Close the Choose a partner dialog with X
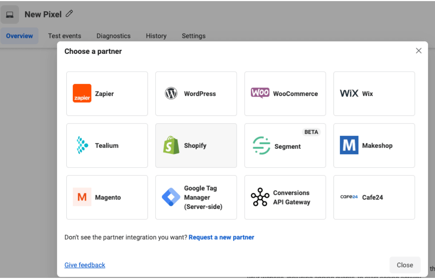The height and width of the screenshot is (279, 435). pyautogui.click(x=419, y=51)
